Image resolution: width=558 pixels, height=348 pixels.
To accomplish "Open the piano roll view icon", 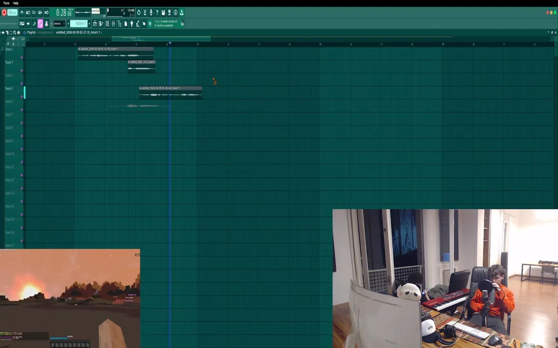I will [x=101, y=24].
